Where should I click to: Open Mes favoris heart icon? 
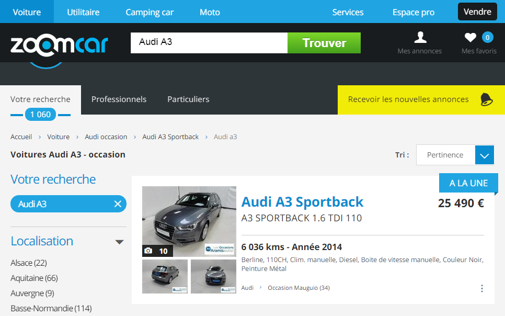(x=470, y=37)
